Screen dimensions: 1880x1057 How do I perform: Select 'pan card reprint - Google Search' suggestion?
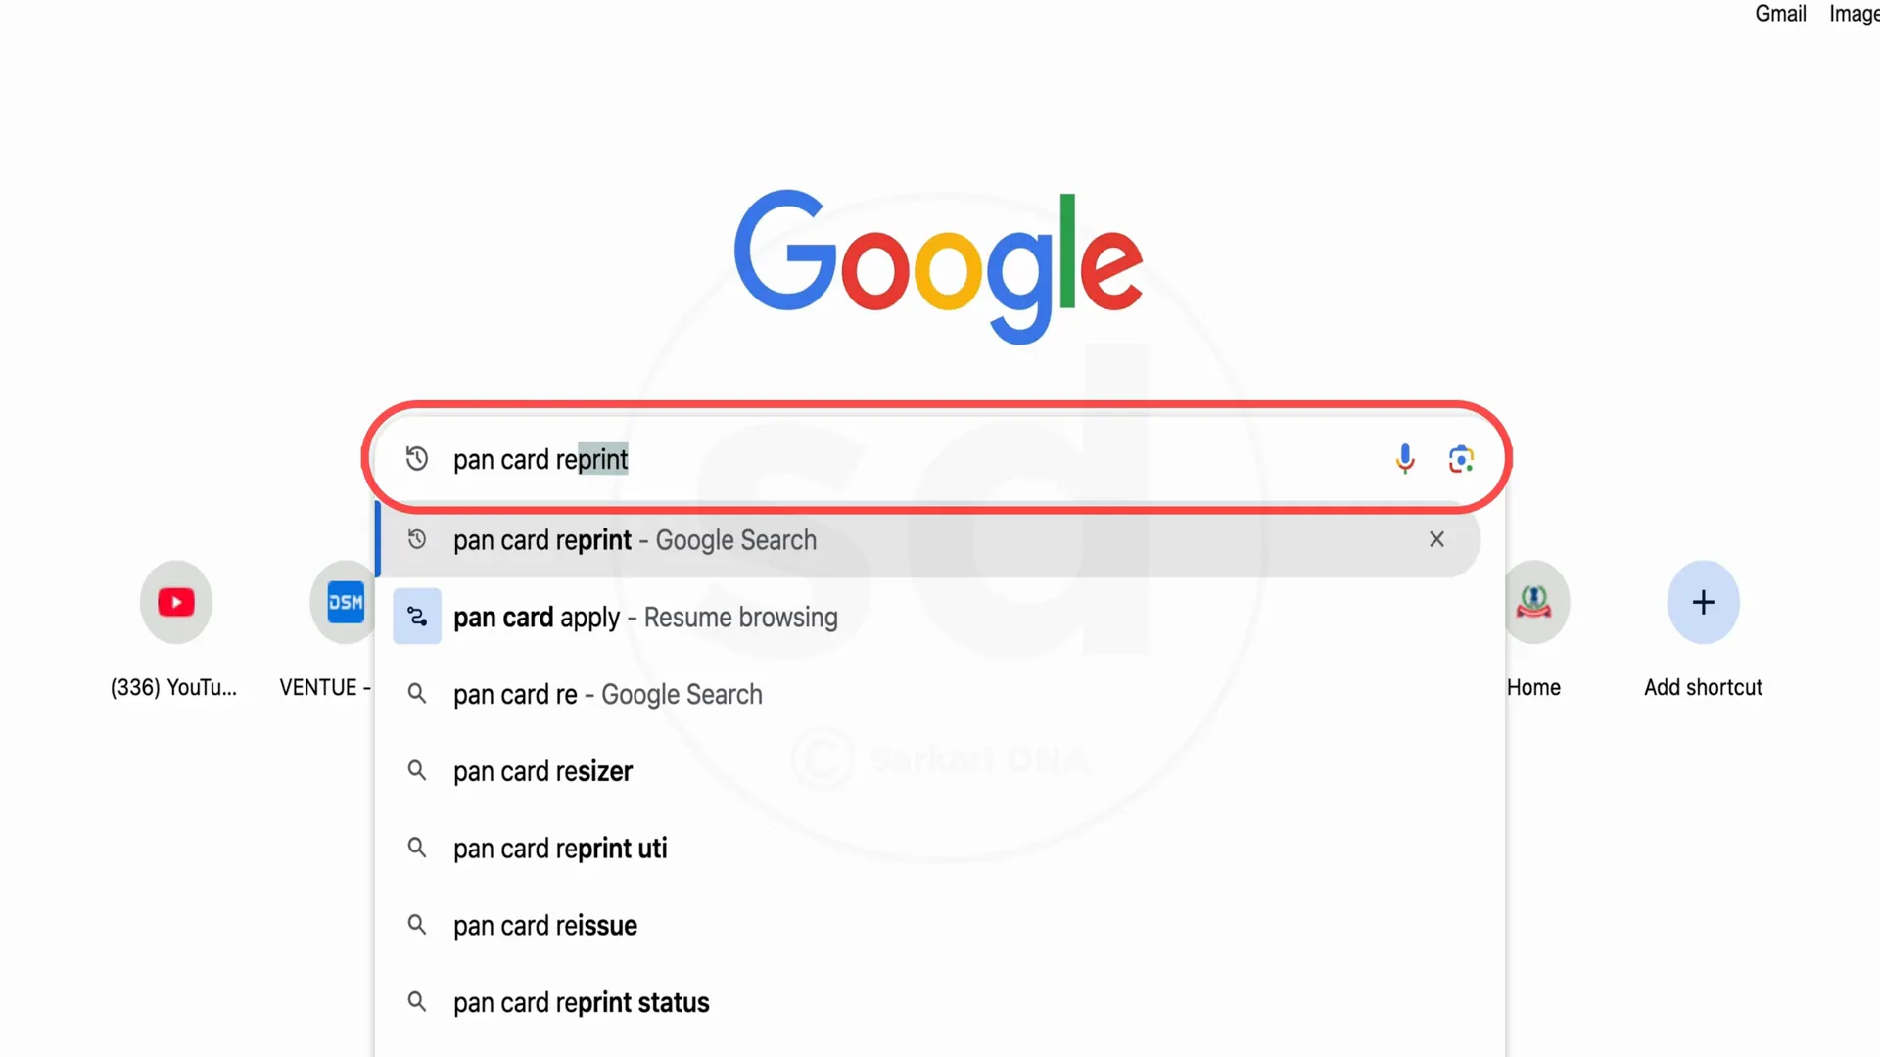pyautogui.click(x=928, y=539)
